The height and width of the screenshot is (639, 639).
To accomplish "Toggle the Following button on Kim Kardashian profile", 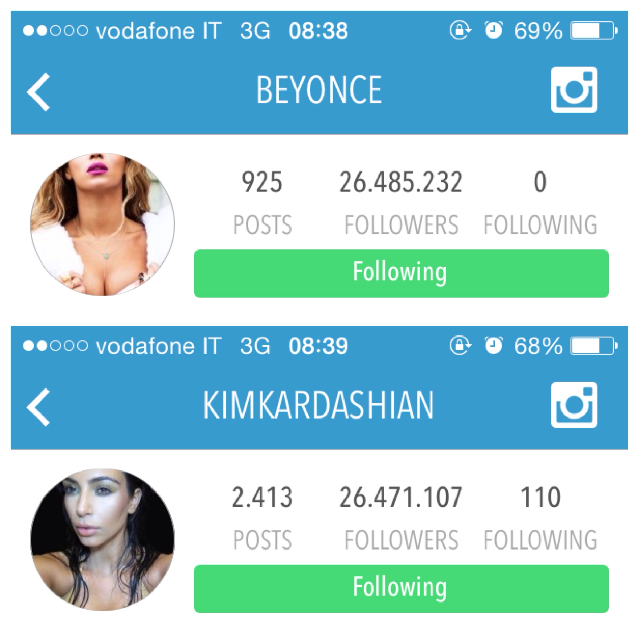I will click(401, 589).
